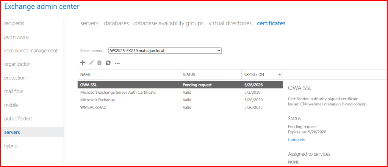Open recipients in the left navigation

(x=14, y=23)
